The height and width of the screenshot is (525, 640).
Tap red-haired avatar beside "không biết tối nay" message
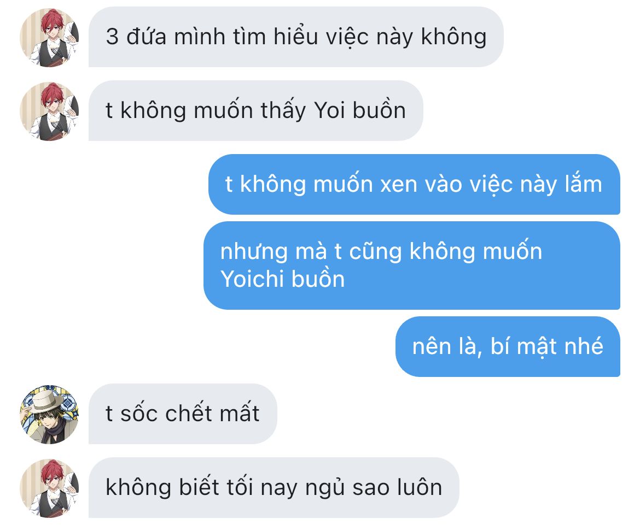[x=49, y=488]
